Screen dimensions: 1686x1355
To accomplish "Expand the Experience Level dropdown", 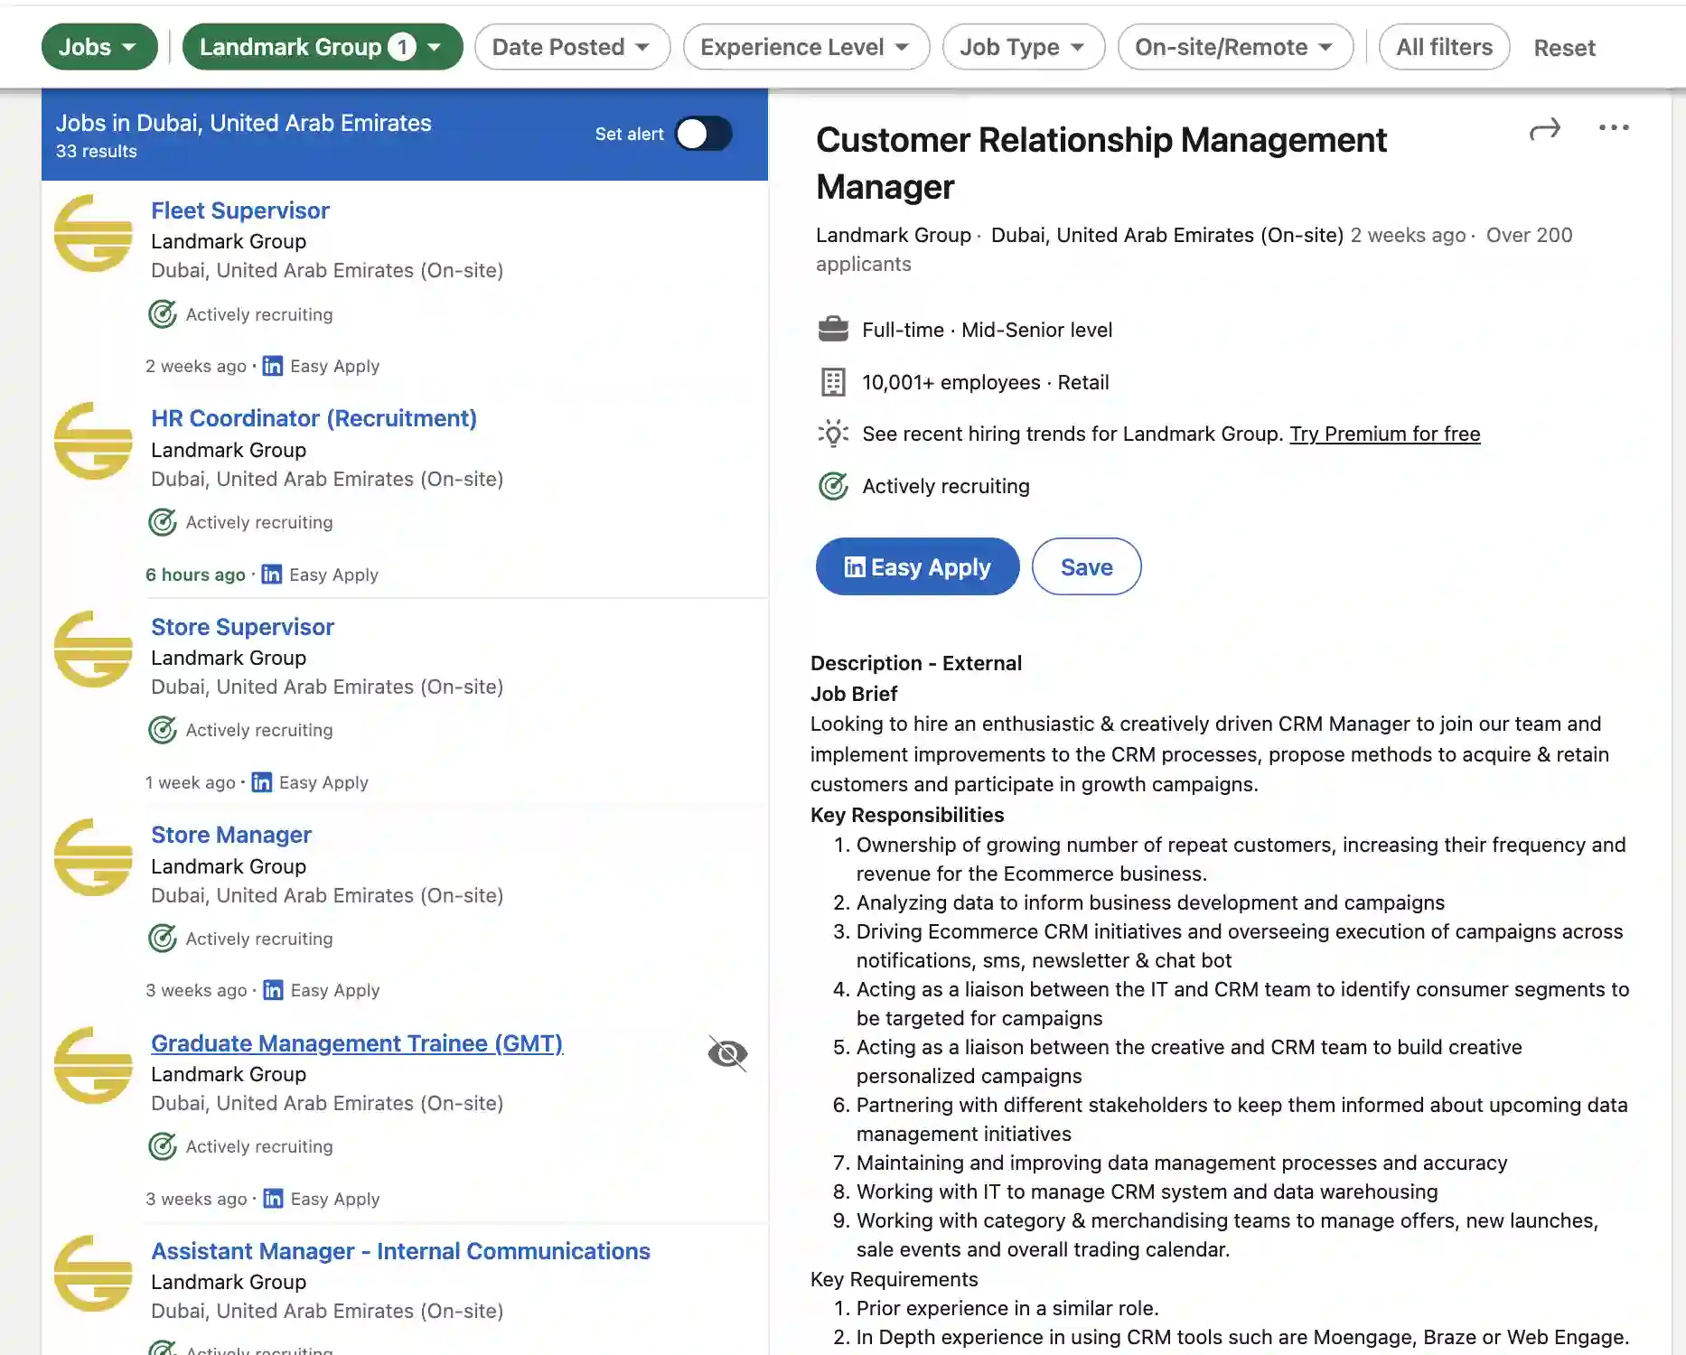I will pyautogui.click(x=805, y=47).
